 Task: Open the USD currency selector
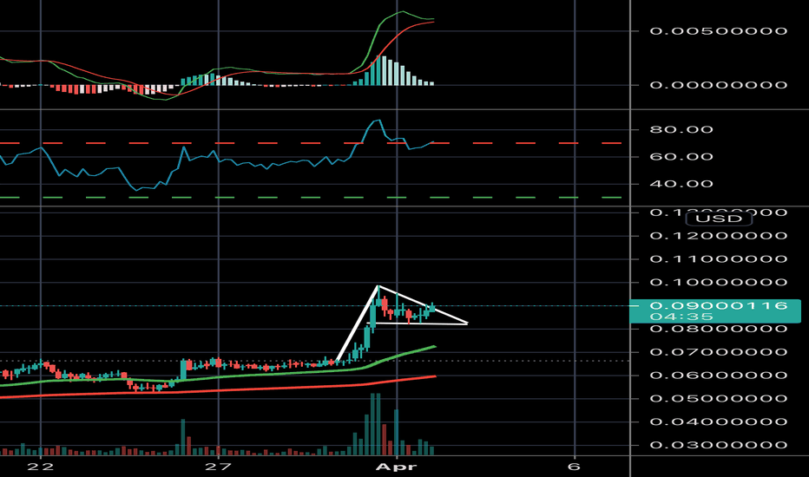tap(719, 219)
